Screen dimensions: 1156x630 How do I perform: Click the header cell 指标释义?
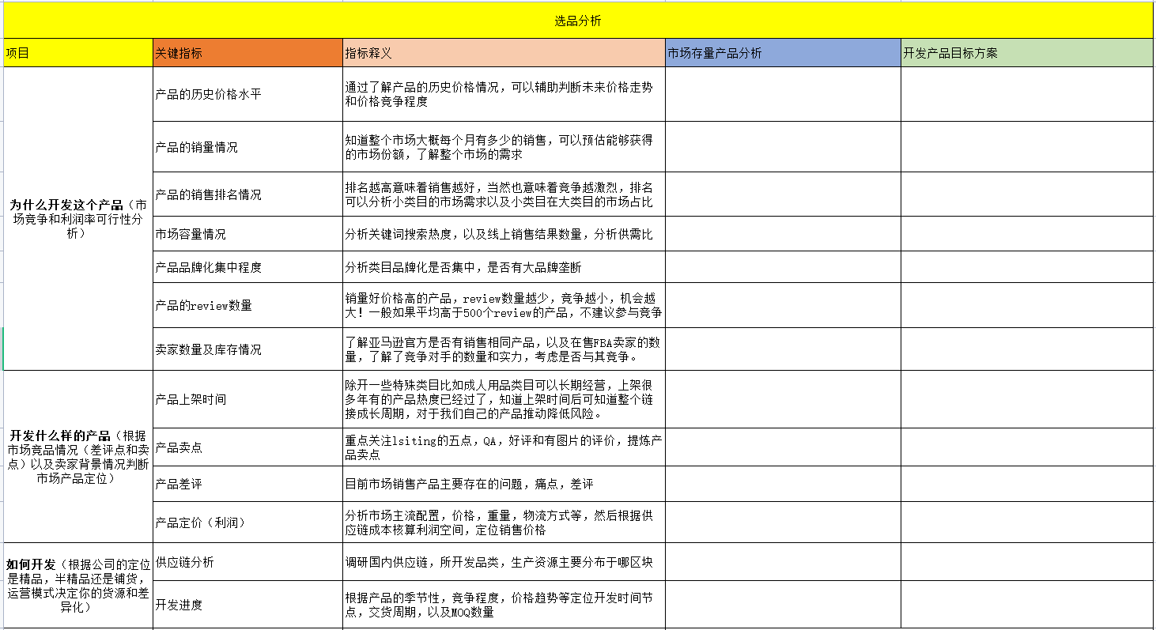point(504,53)
